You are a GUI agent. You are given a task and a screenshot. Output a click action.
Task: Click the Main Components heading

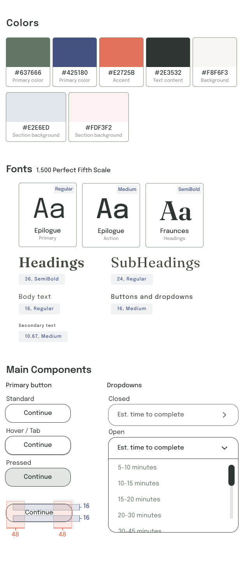tap(49, 369)
